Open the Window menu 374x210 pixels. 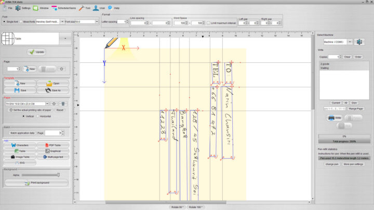tap(41, 8)
